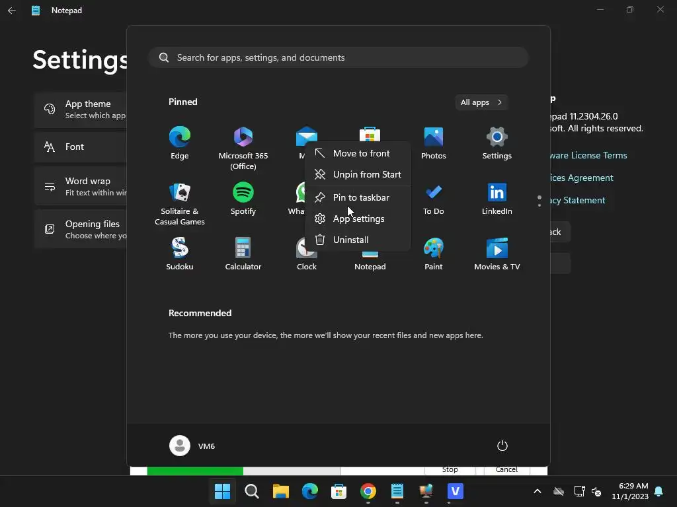Click the Windows Start button on taskbar

[222, 491]
